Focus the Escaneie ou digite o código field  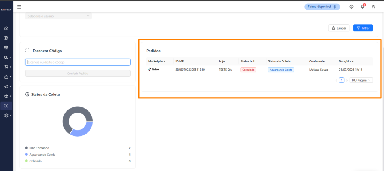coord(78,62)
